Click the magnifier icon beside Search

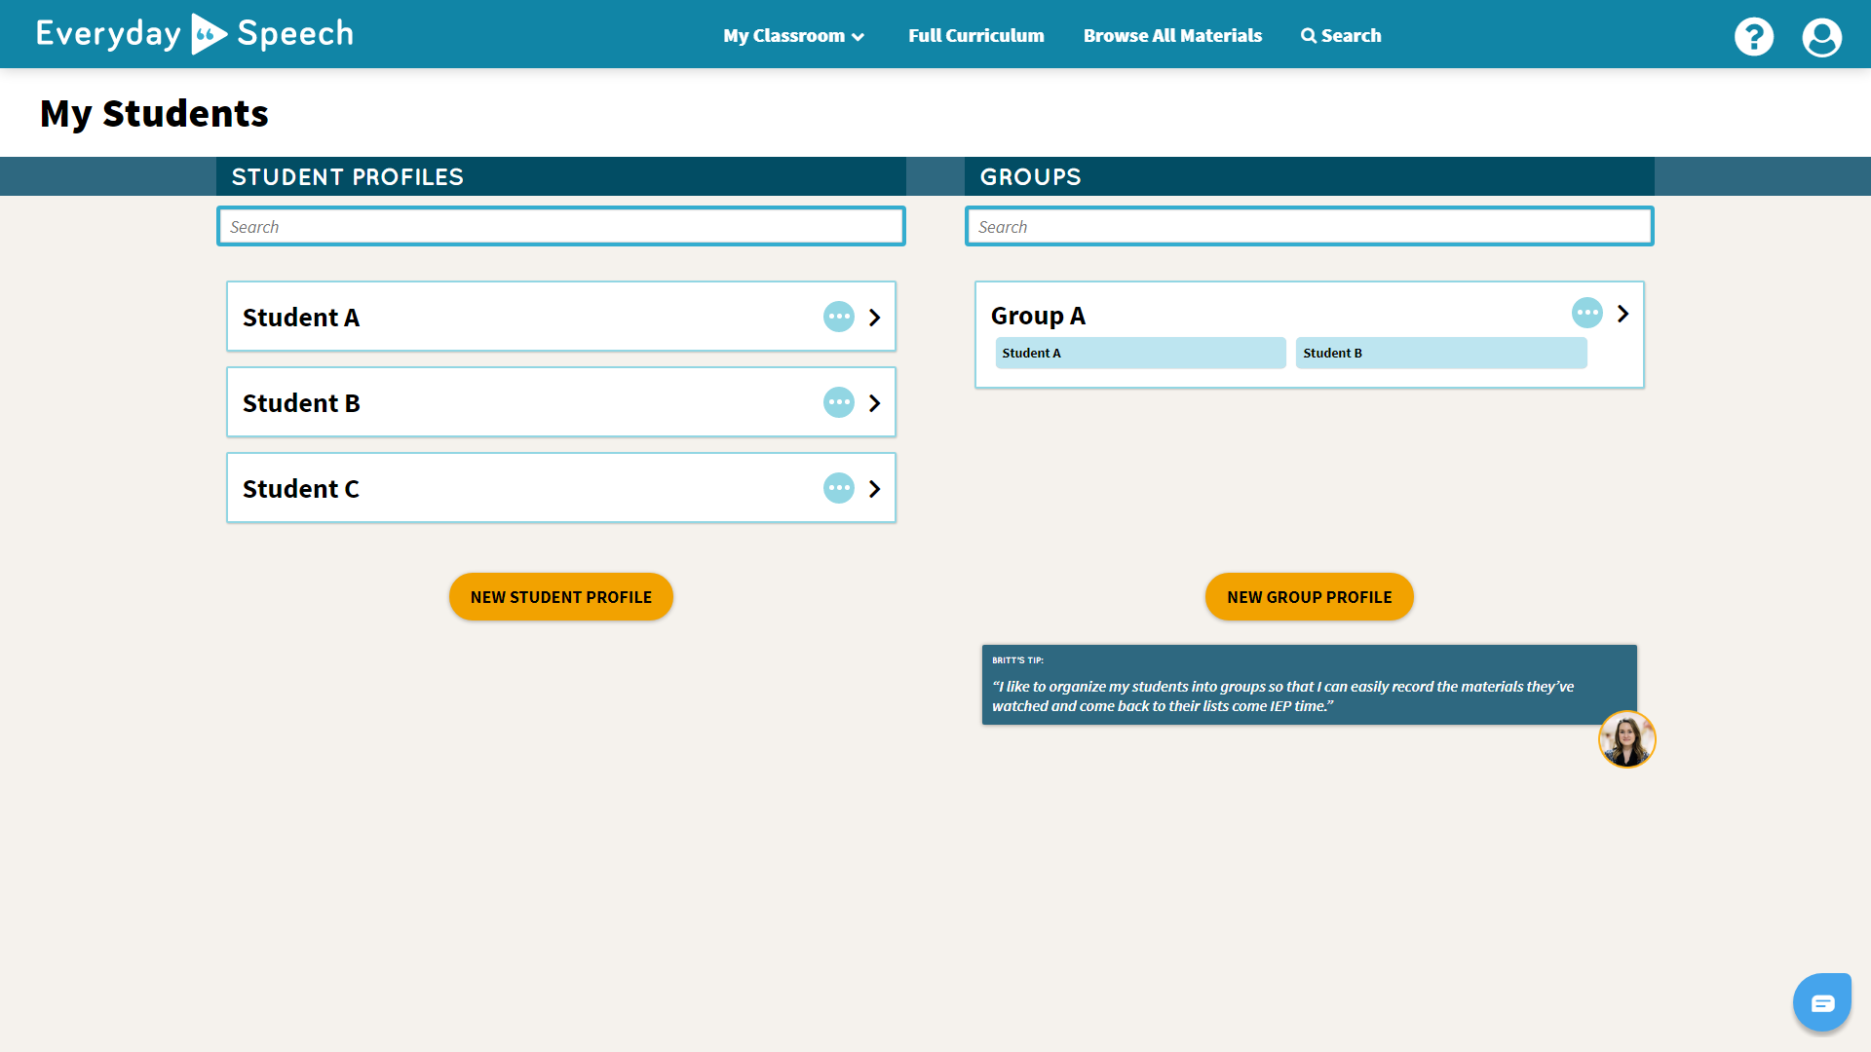tap(1309, 36)
